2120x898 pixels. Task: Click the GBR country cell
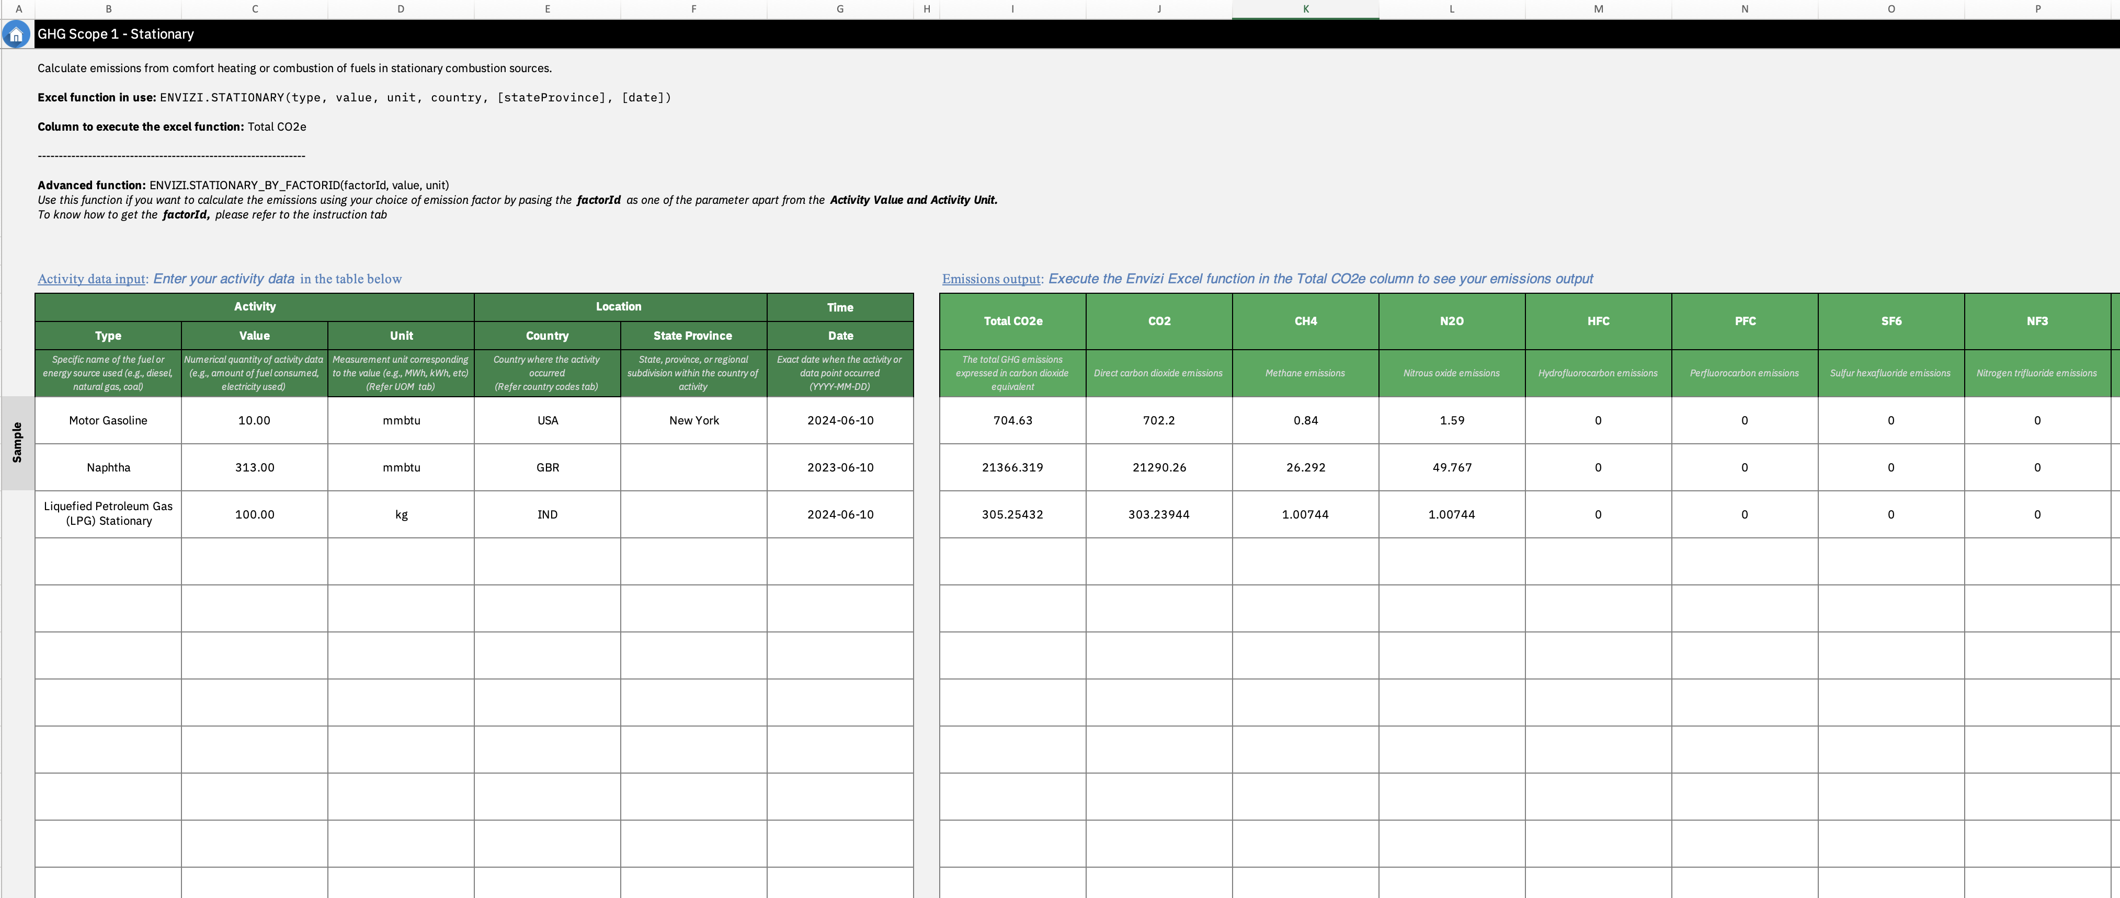[x=548, y=467]
